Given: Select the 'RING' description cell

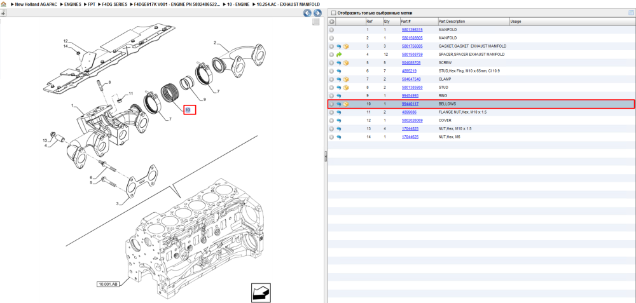Looking at the screenshot, I should coord(442,95).
